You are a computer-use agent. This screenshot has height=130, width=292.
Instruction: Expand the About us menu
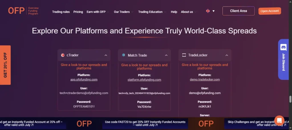188,12
